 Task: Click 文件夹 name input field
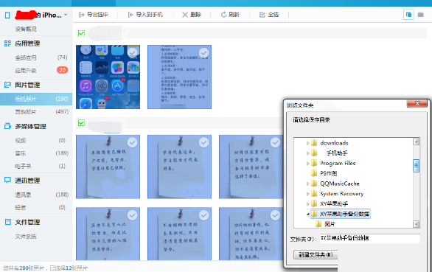pos(370,238)
